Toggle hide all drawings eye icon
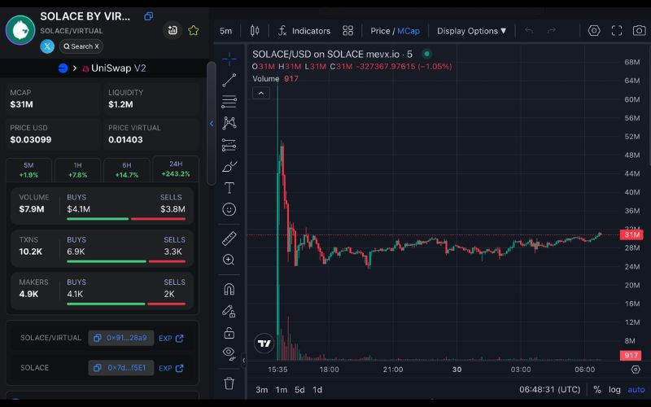Screen dimensions: 651x407 pyautogui.click(x=229, y=353)
